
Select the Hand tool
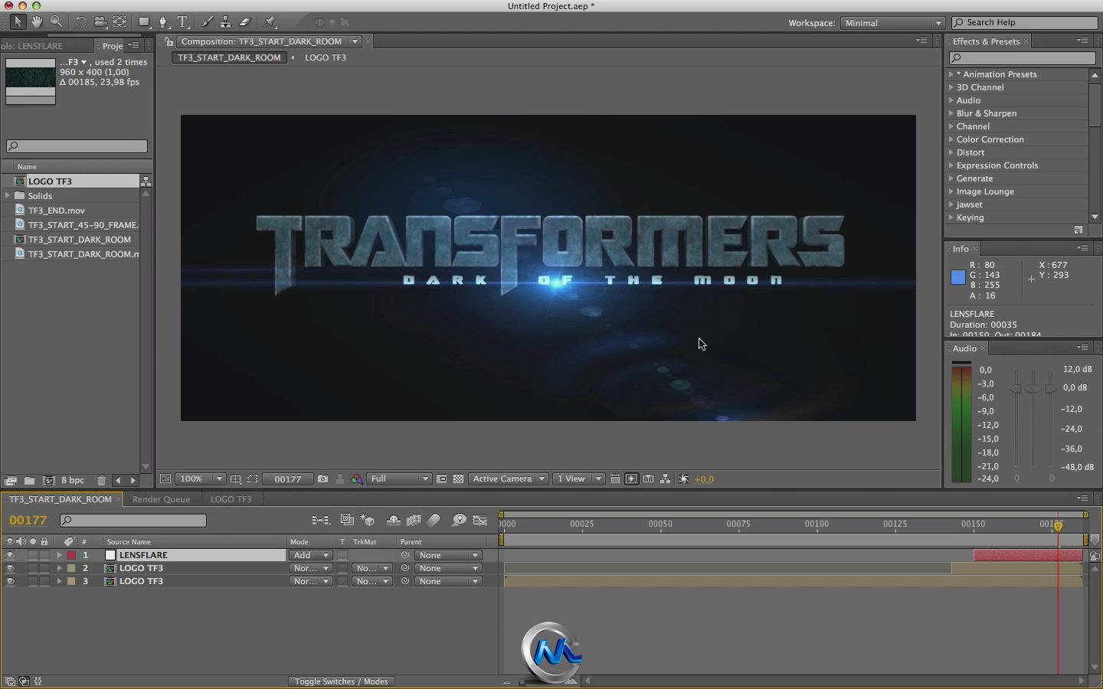(36, 22)
